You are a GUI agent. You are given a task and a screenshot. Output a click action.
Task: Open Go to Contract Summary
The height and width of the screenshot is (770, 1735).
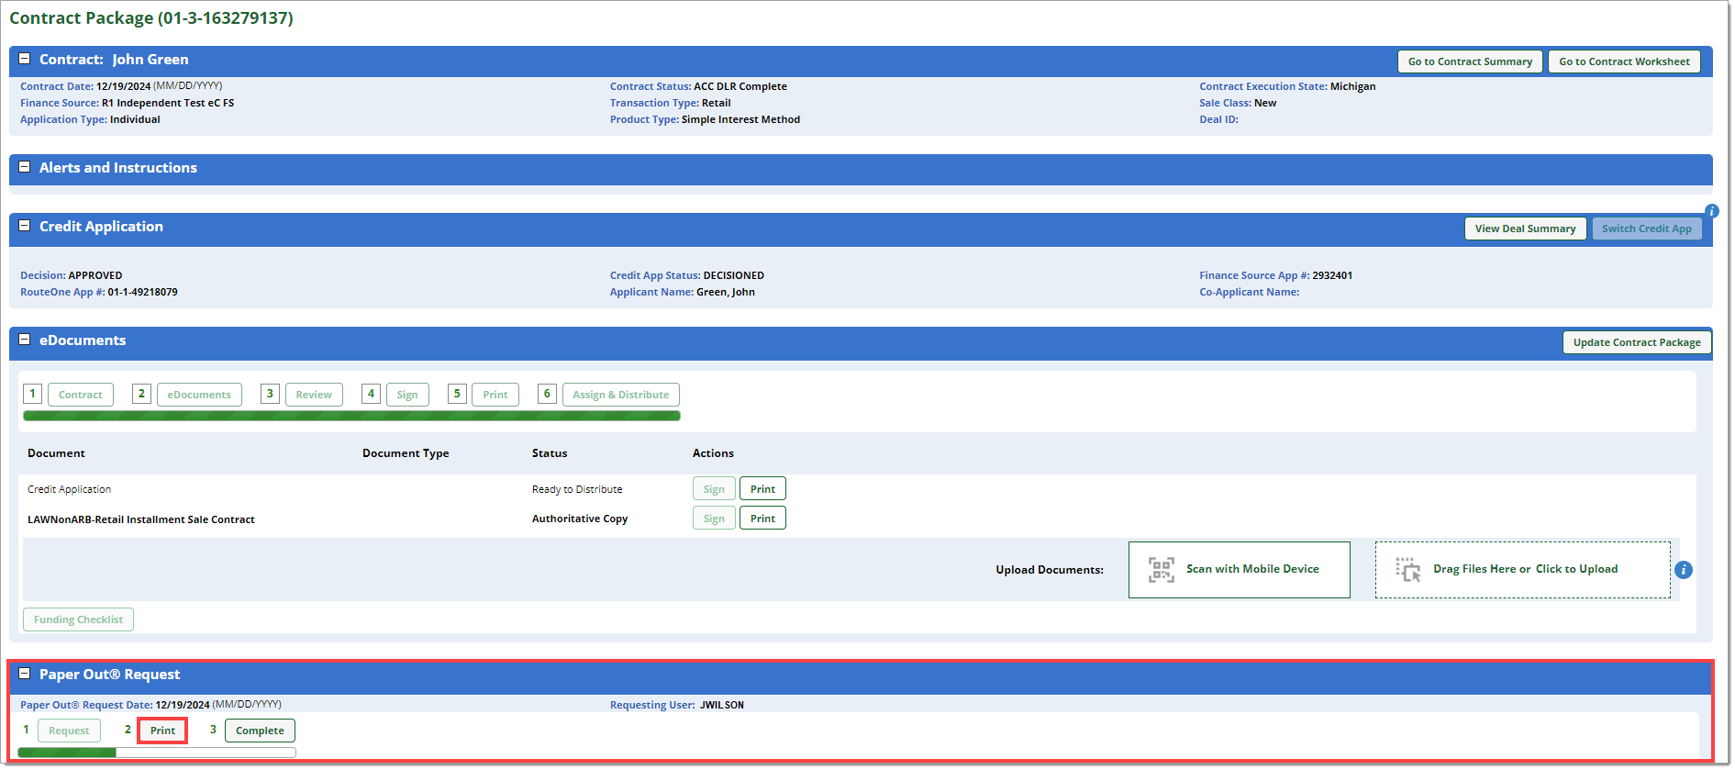click(x=1470, y=61)
